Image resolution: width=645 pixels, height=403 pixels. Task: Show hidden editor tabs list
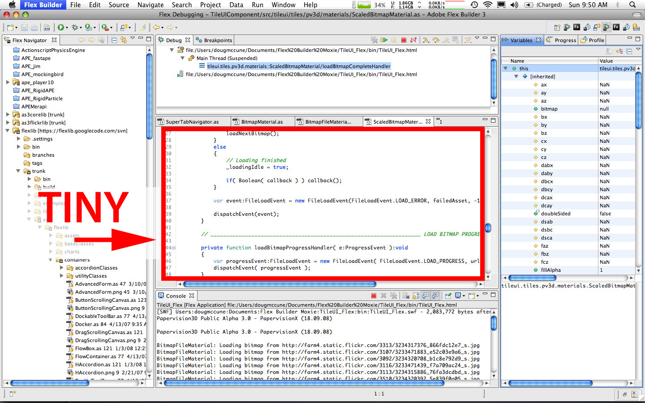439,121
